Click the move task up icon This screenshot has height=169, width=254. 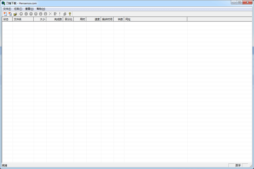pos(31,14)
